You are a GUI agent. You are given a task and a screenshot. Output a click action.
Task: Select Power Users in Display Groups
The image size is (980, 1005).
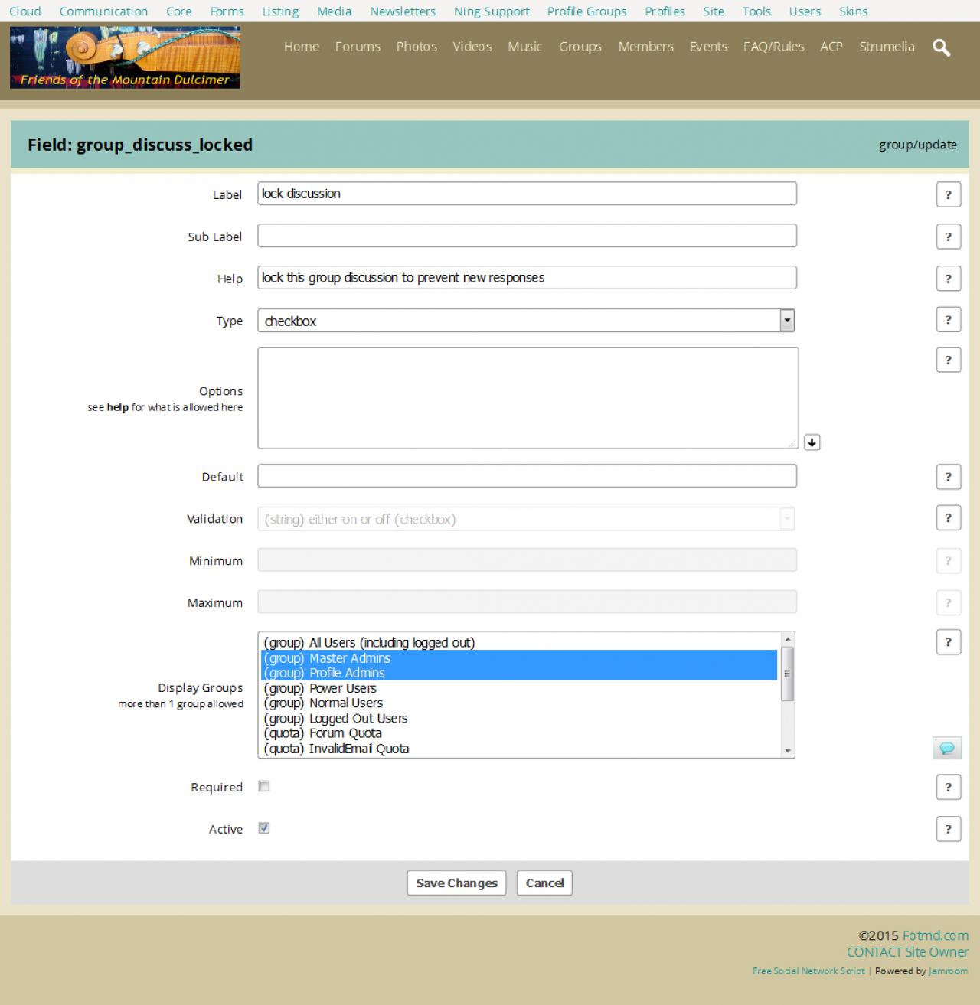519,688
